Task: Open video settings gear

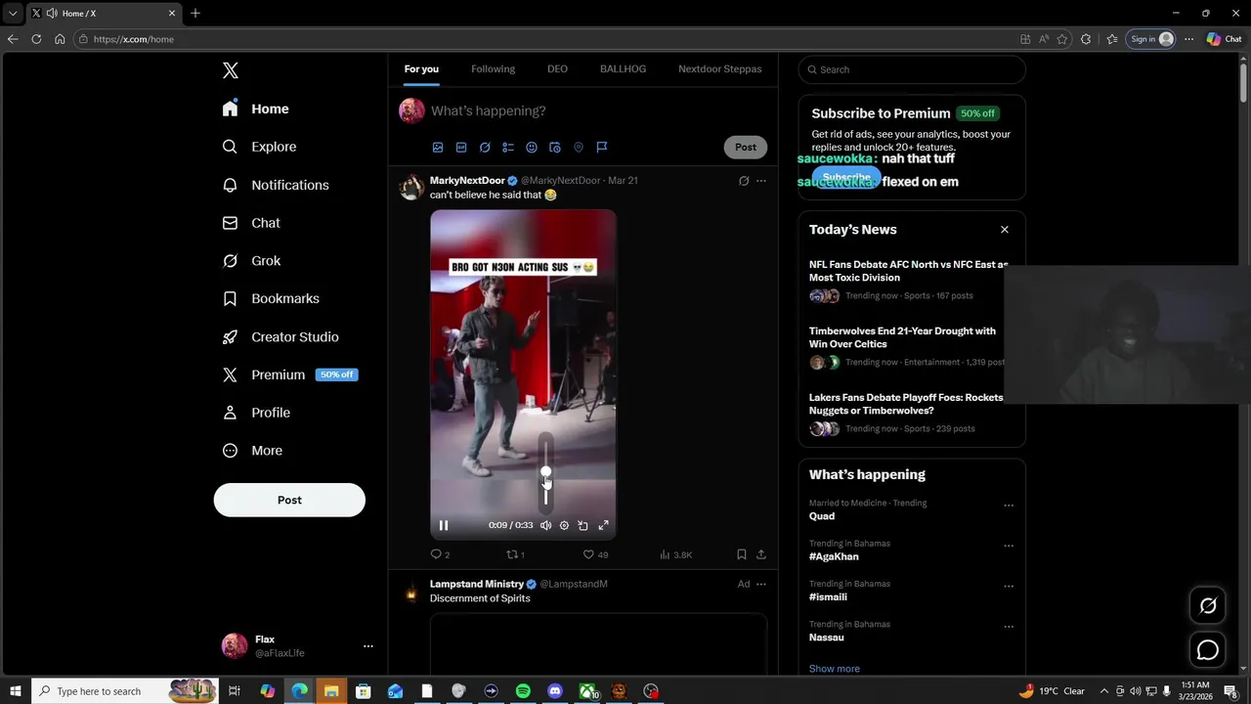Action: [x=564, y=525]
